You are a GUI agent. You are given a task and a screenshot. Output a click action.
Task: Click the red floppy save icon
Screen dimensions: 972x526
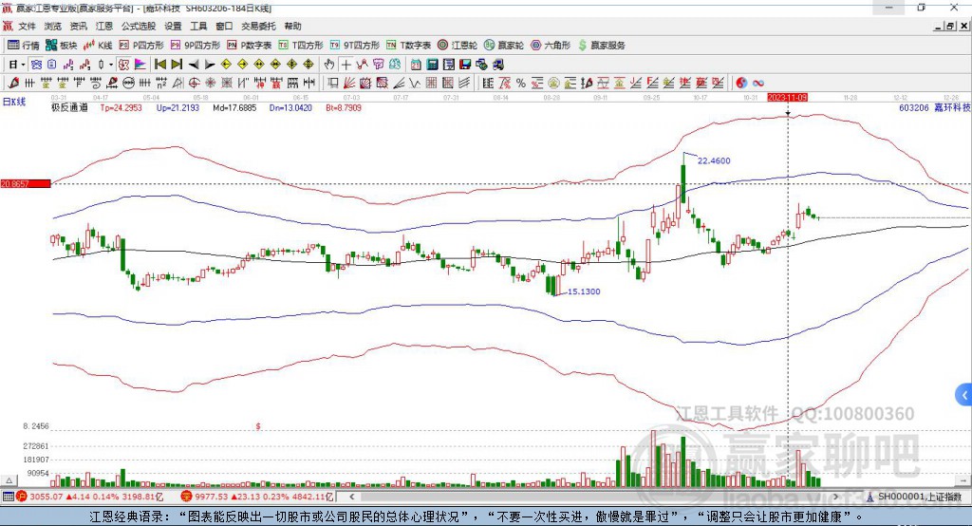pyautogui.click(x=465, y=65)
